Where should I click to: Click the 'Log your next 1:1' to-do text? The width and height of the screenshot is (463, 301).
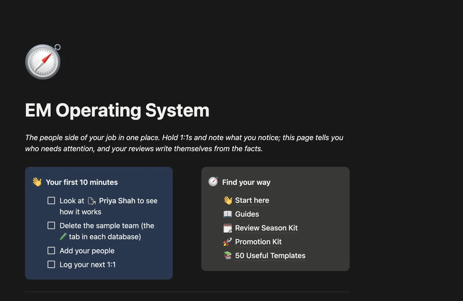pos(87,265)
